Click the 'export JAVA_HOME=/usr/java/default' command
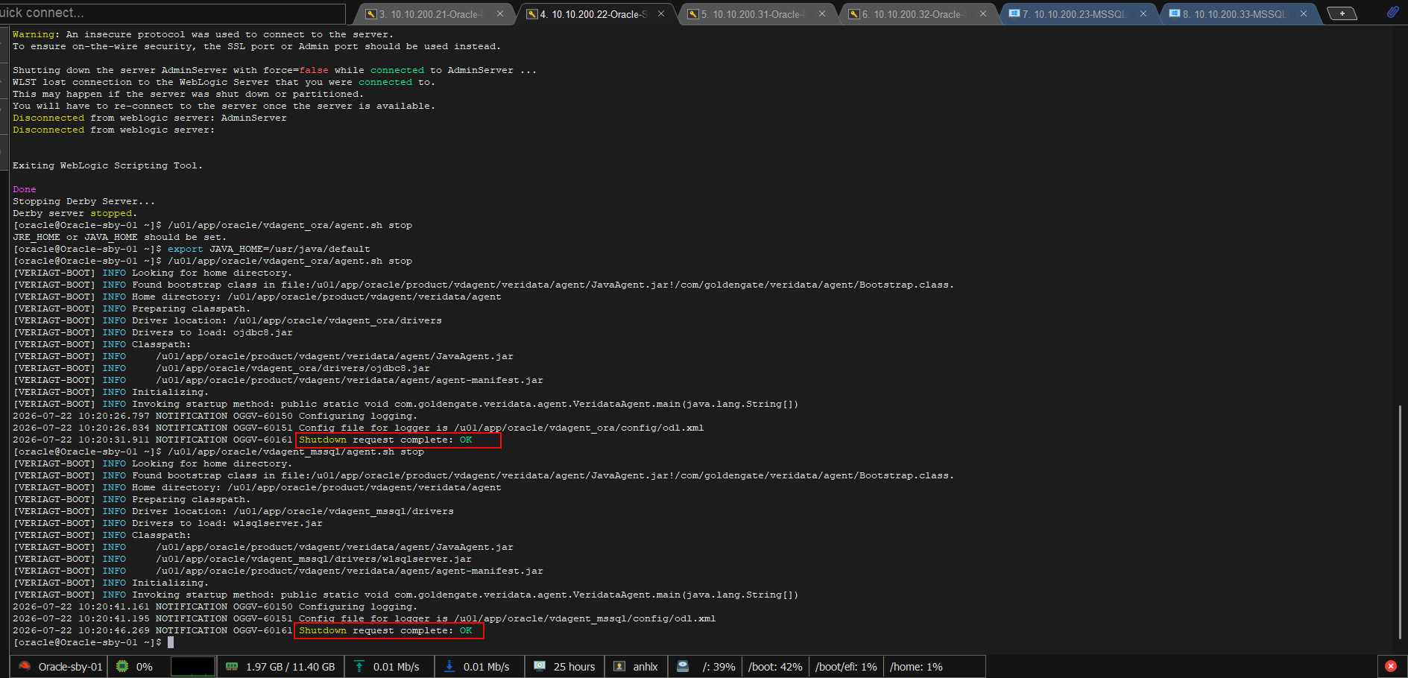1408x678 pixels. tap(269, 249)
